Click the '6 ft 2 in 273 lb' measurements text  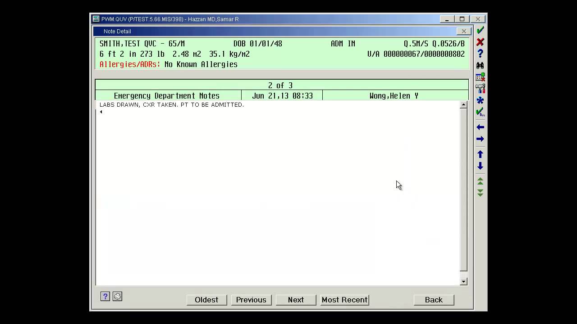click(x=132, y=54)
